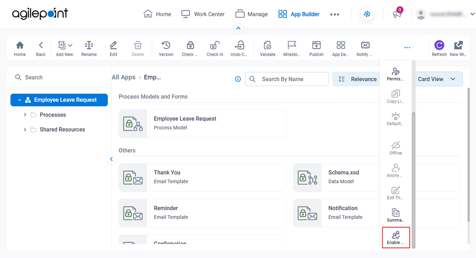Click the Check Out lock icon

190,49
